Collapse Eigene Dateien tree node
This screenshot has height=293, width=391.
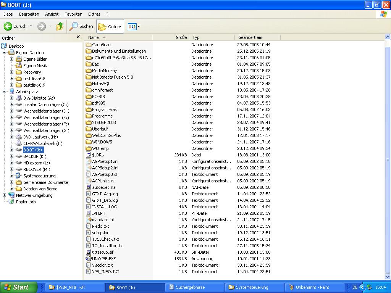[4, 53]
